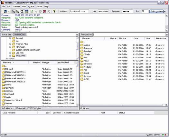This screenshot has height=137, width=169.
Task: Click the developr remote folder icon
Action: (x=82, y=51)
